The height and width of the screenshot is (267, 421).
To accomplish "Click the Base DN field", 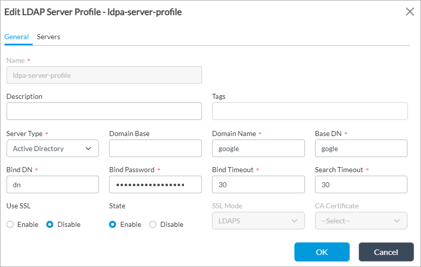I will (361, 149).
